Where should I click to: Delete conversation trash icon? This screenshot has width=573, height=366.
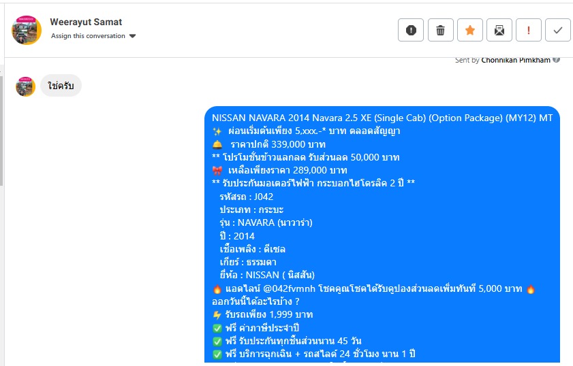click(440, 30)
